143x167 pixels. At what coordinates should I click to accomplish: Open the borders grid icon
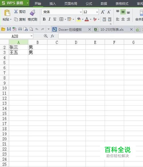pos(61,19)
